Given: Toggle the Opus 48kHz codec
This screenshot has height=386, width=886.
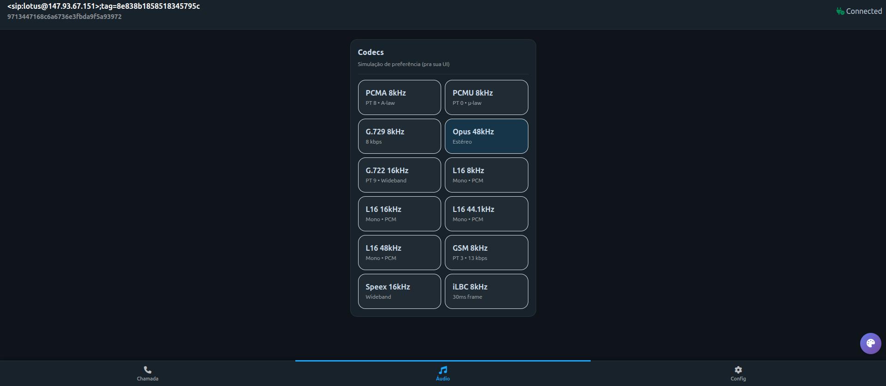Looking at the screenshot, I should point(486,136).
